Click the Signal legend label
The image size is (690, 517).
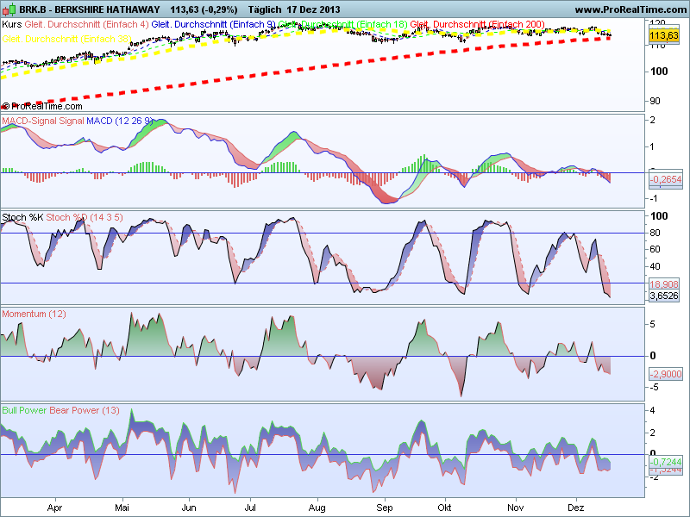[x=72, y=121]
